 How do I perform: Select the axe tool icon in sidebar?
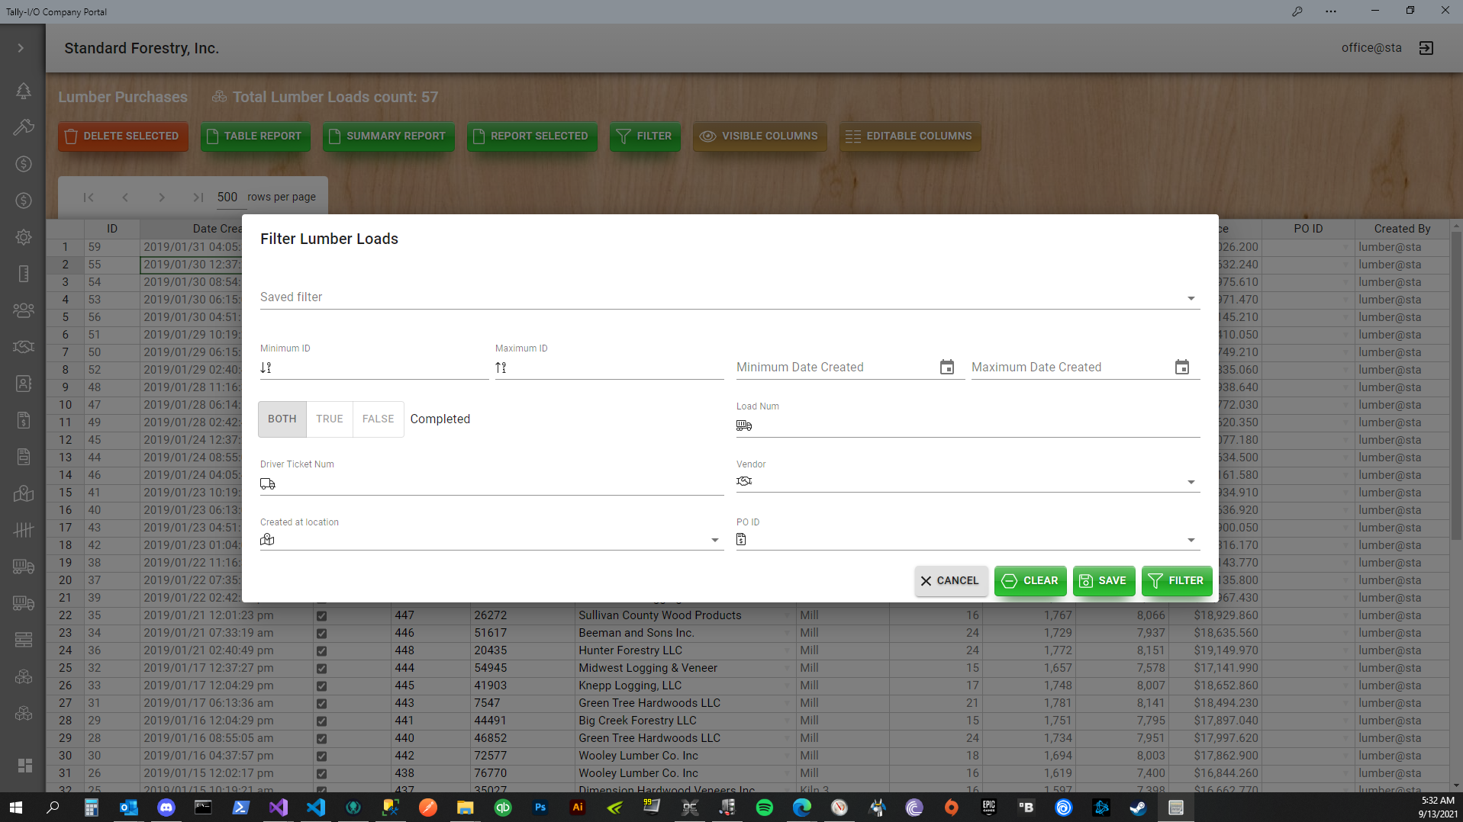[24, 127]
